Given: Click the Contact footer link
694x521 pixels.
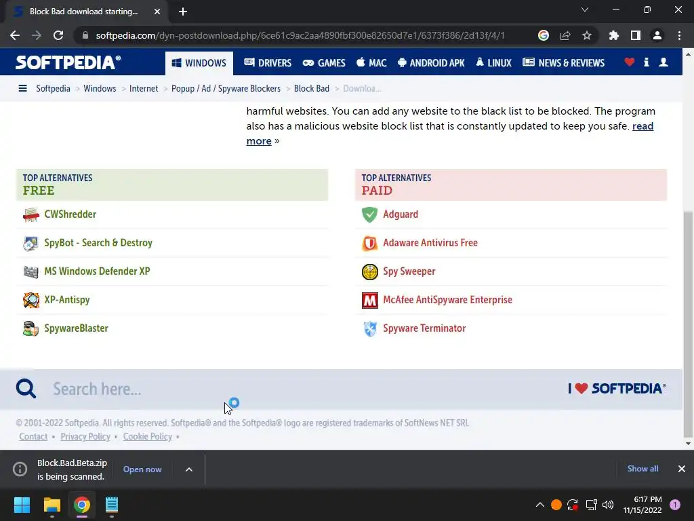Looking at the screenshot, I should 33,436.
